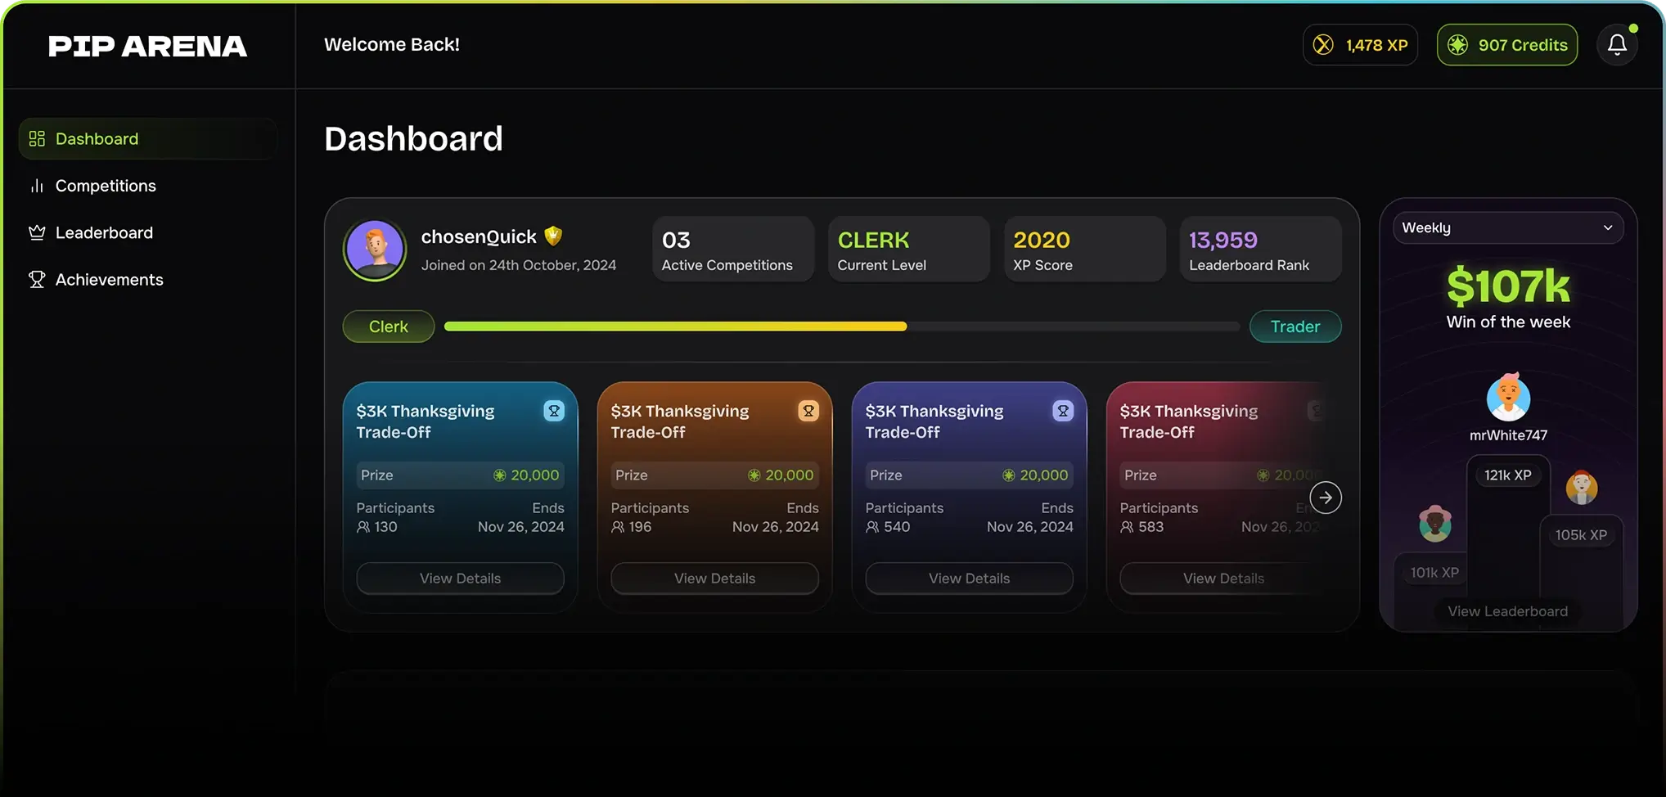Select the Dashboard grid icon in sidebar
Viewport: 1666px width, 797px height.
(37, 138)
